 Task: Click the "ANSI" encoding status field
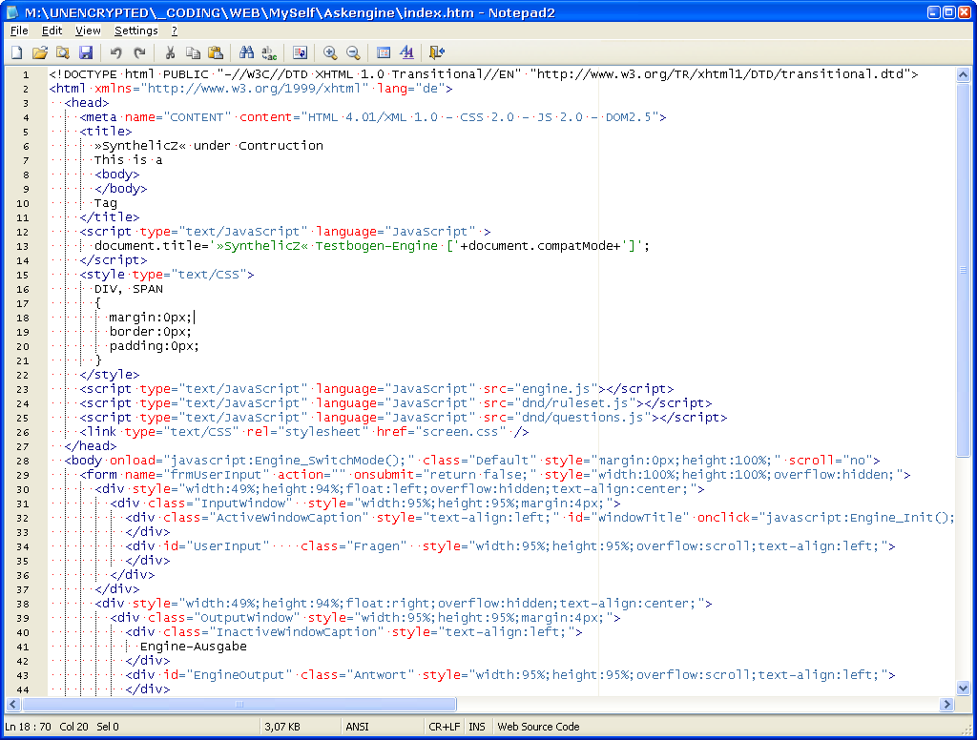357,727
